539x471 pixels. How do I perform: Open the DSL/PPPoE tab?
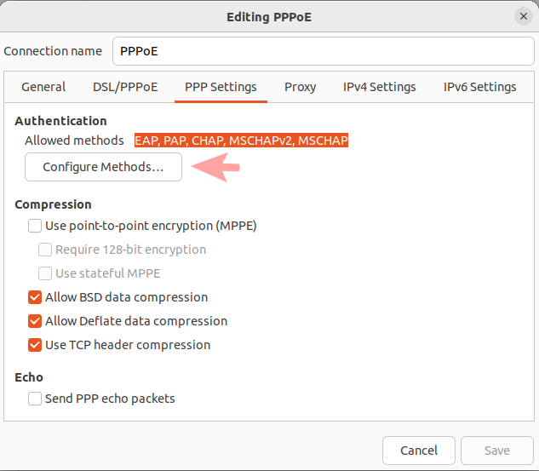coord(125,87)
